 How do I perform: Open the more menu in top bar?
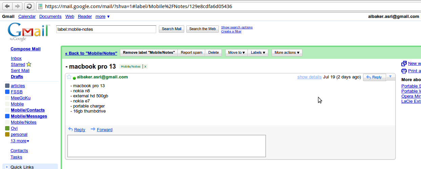coord(102,17)
